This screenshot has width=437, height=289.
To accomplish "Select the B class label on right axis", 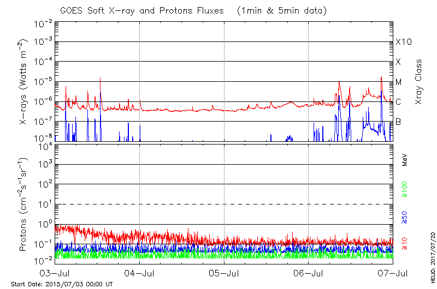I will click(x=398, y=122).
